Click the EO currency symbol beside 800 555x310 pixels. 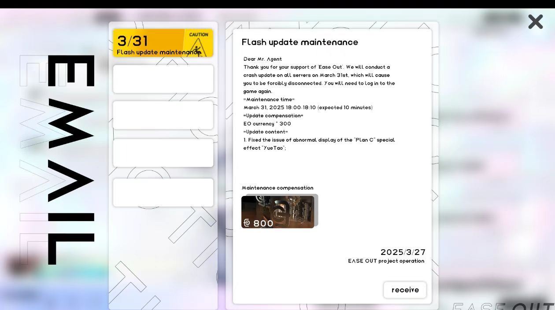(247, 223)
